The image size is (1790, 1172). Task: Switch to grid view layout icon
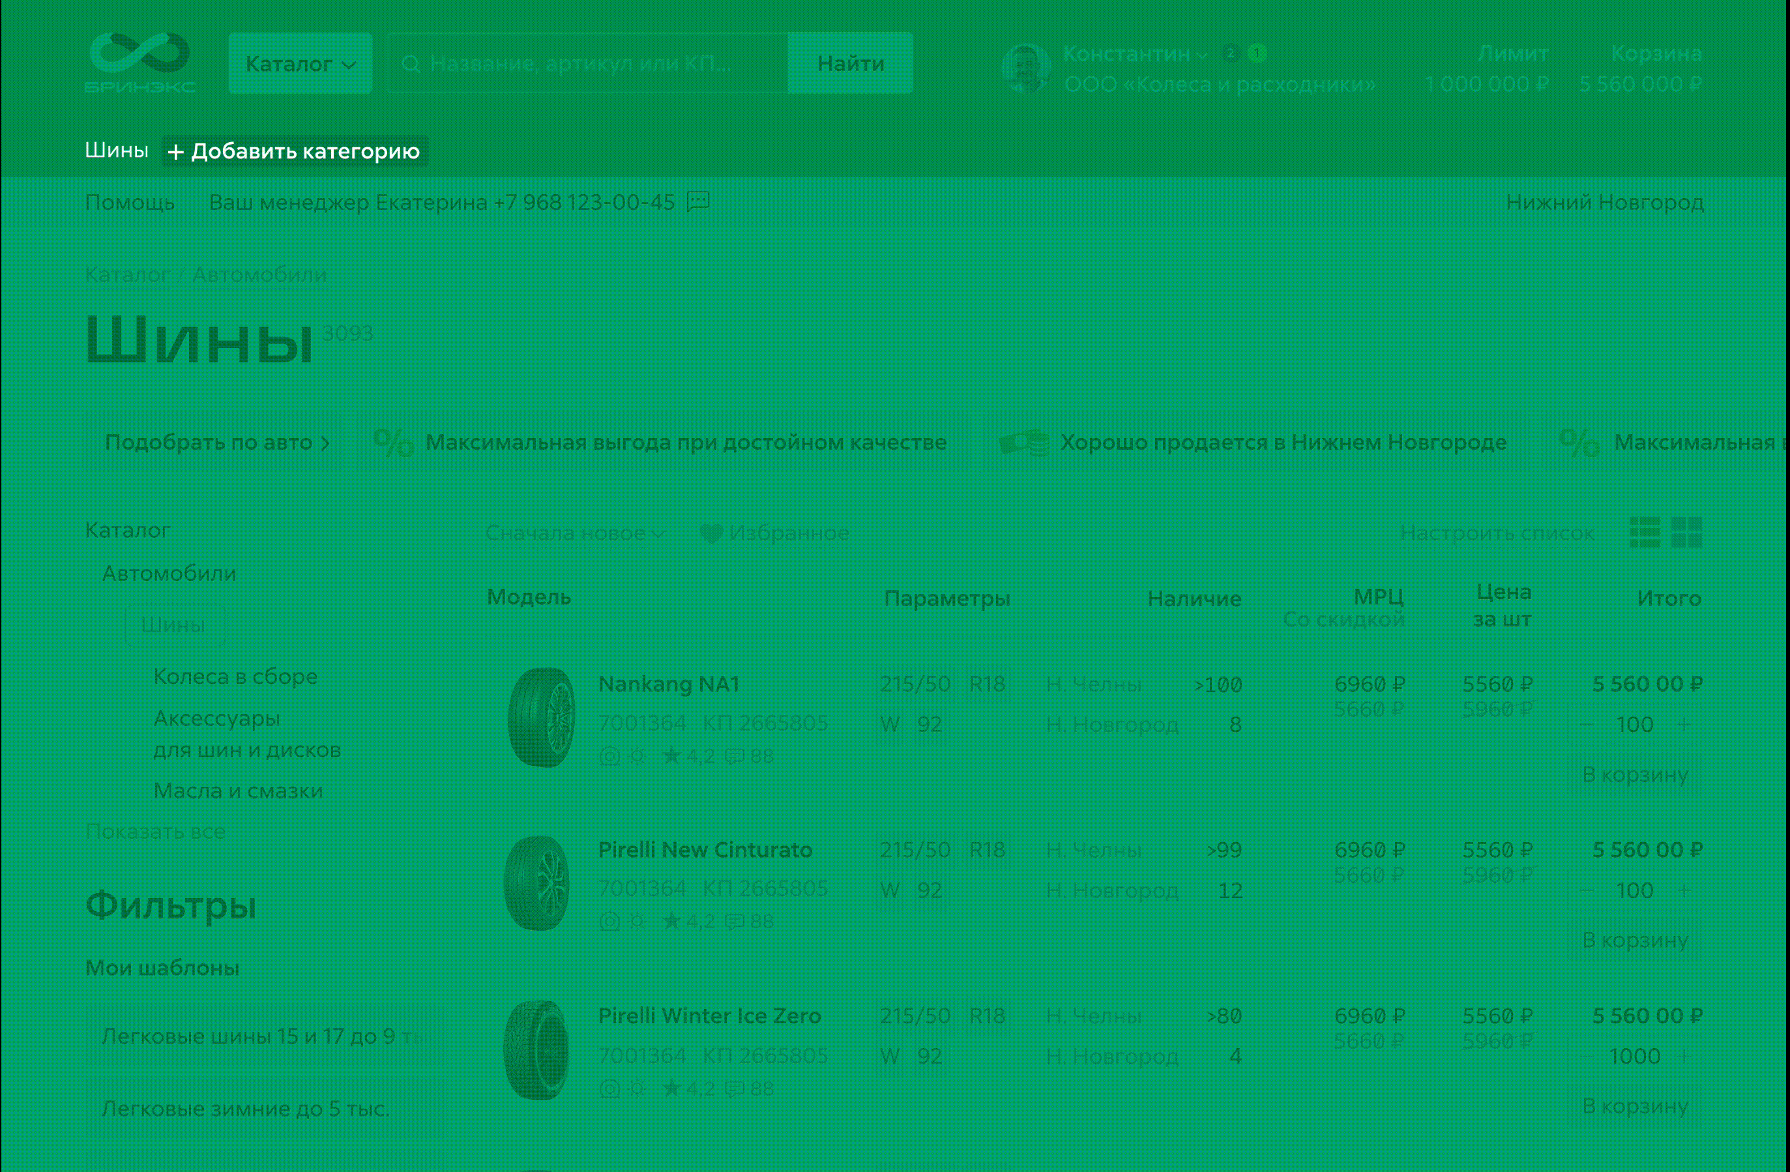(x=1686, y=533)
